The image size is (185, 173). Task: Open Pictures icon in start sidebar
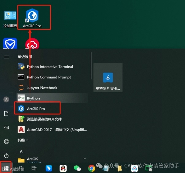click(x=6, y=128)
